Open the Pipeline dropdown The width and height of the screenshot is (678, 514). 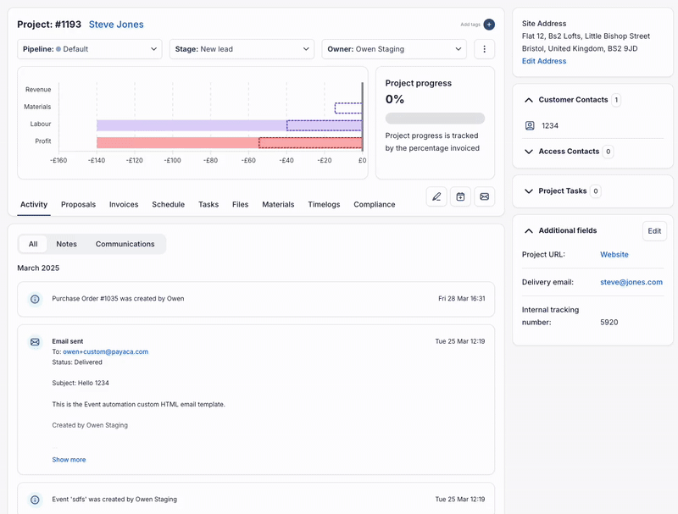click(x=89, y=49)
